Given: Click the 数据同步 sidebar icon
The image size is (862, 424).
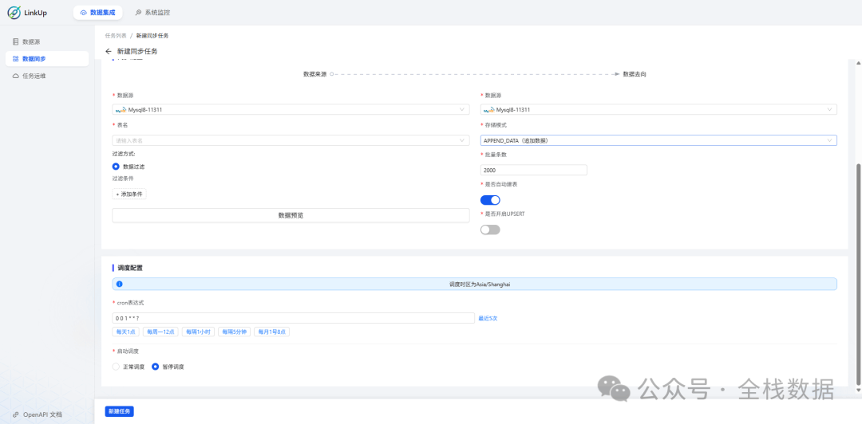Looking at the screenshot, I should click(16, 59).
